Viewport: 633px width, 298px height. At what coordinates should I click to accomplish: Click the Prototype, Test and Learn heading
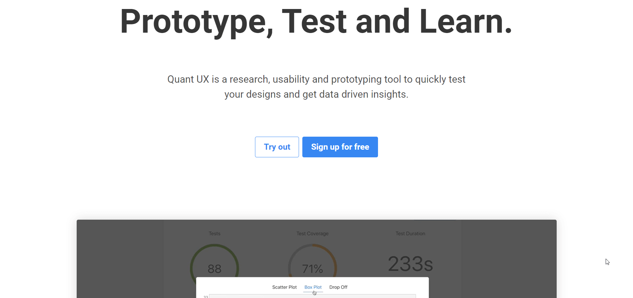[316, 22]
